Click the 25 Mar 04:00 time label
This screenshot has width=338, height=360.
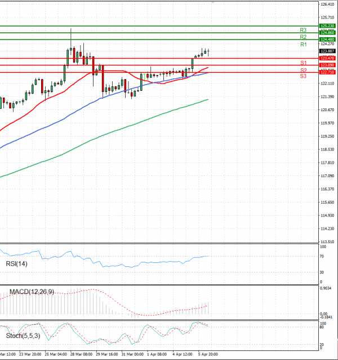tap(56, 354)
